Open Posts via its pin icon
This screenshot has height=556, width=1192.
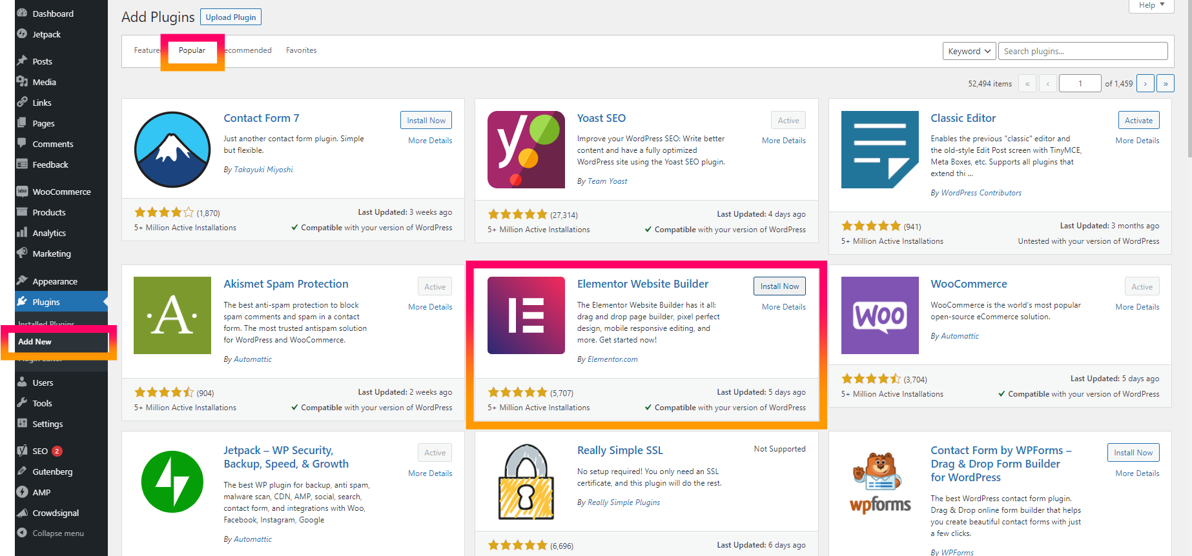pos(23,61)
